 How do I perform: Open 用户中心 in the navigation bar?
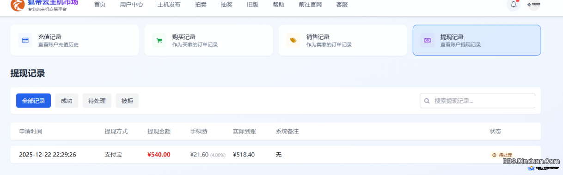pos(131,5)
